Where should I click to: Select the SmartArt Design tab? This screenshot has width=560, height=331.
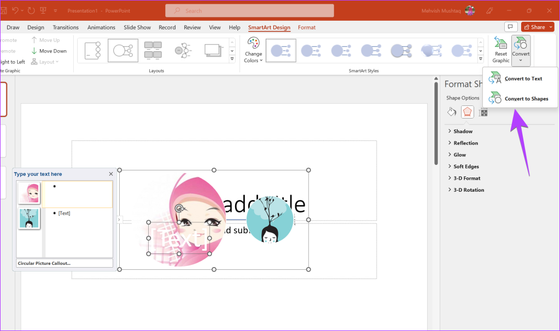click(269, 27)
